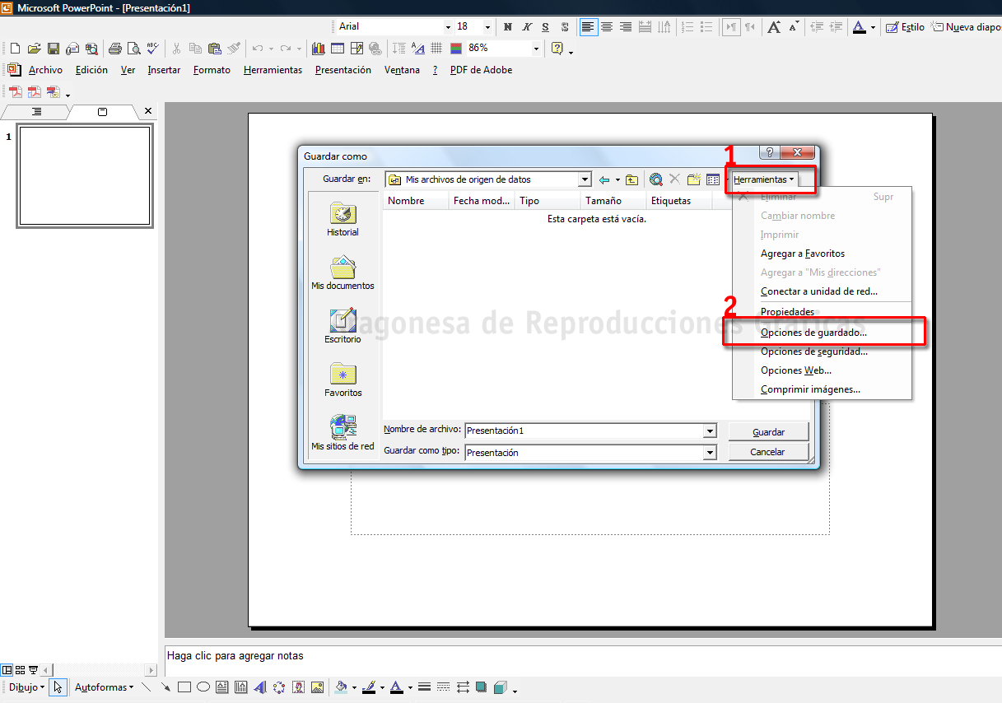Viewport: 1002px width, 703px height.
Task: Click the Cancelar button
Action: tap(768, 452)
